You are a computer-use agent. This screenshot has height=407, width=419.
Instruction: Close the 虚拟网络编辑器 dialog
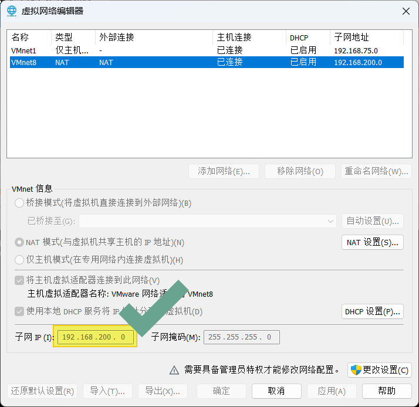pyautogui.click(x=406, y=11)
